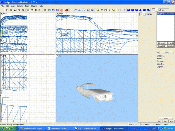Create a torus primitive from toolbar
175x131 pixels.
[148, 10]
